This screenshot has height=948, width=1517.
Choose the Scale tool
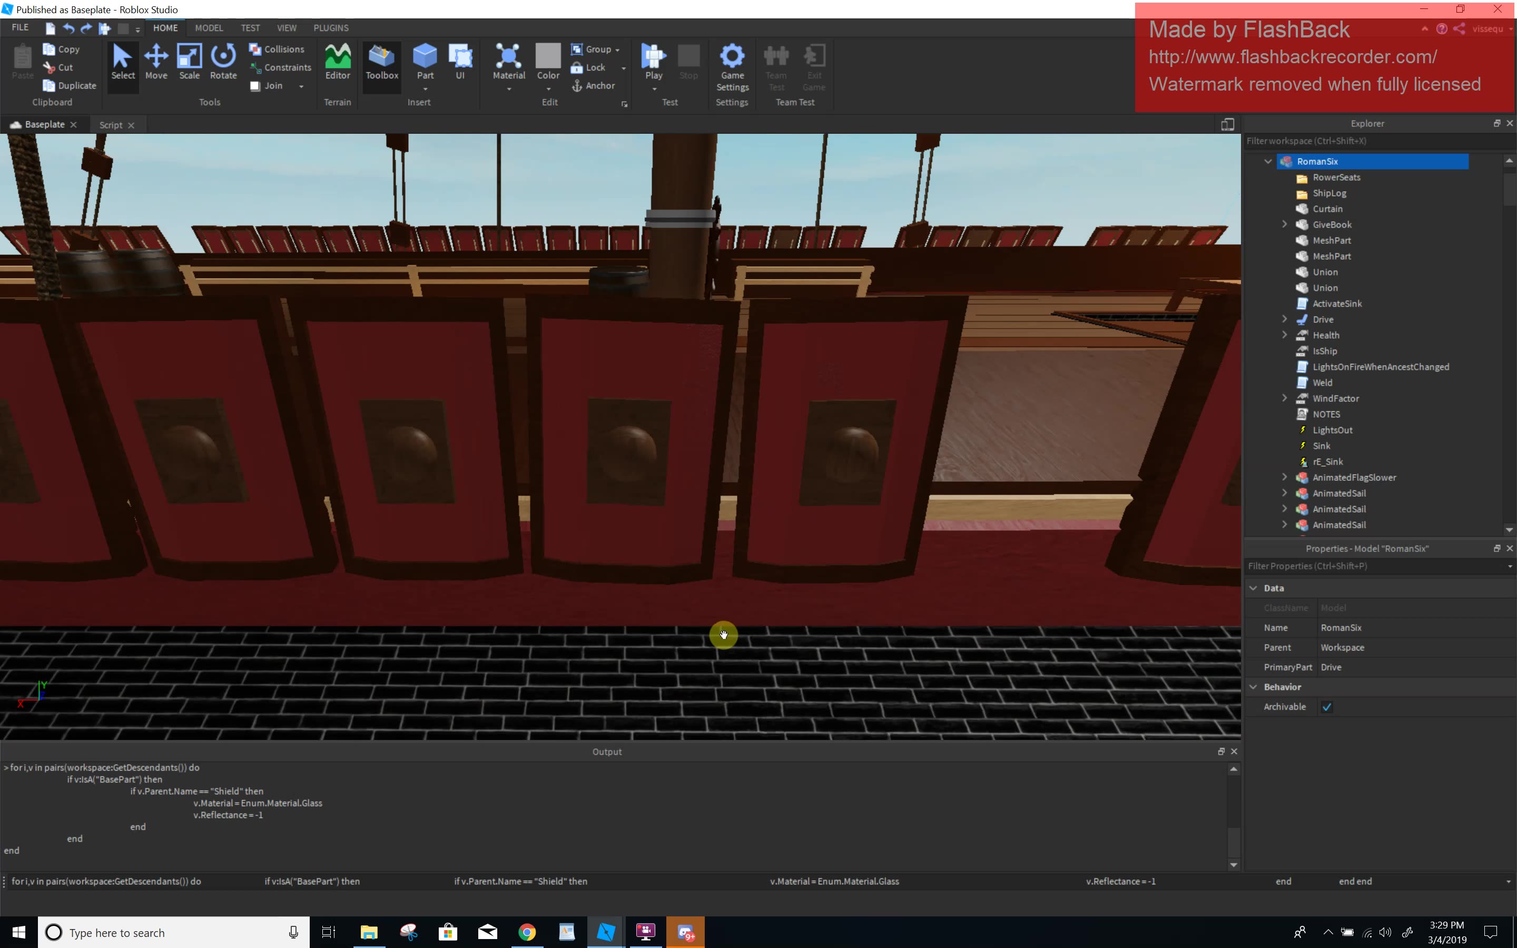(x=189, y=62)
